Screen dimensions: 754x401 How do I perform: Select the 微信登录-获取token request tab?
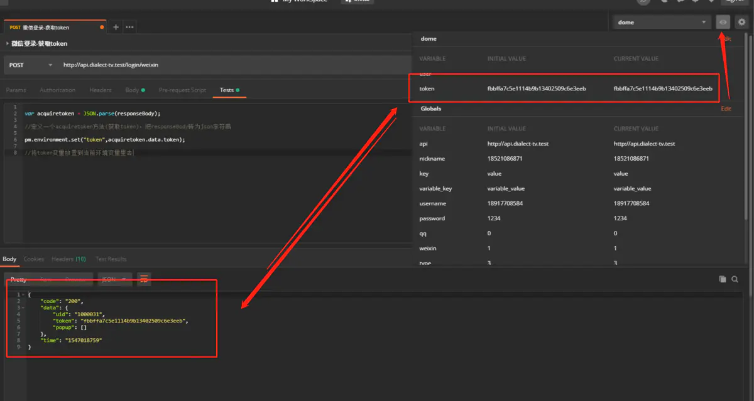coord(54,28)
